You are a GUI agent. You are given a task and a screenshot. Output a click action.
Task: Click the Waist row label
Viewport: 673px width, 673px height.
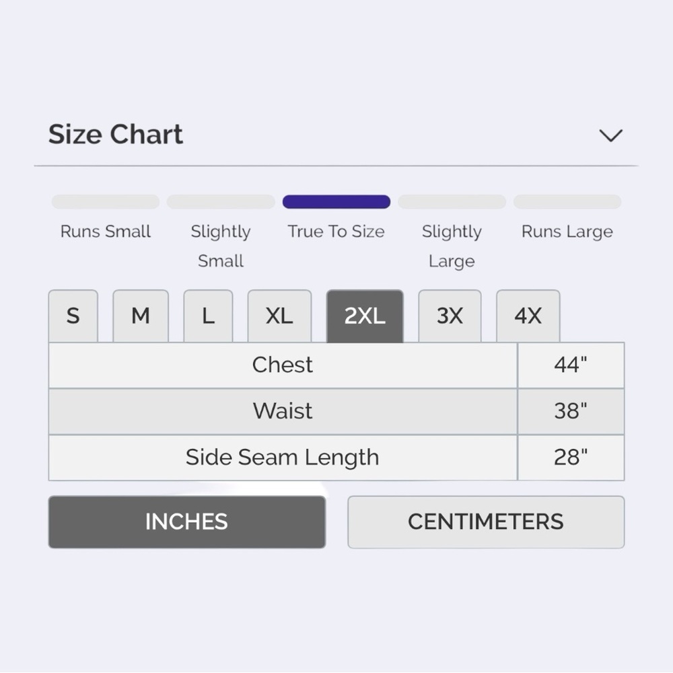coord(283,411)
